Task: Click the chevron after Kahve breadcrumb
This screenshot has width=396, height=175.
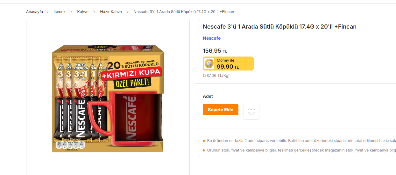Action: click(94, 12)
